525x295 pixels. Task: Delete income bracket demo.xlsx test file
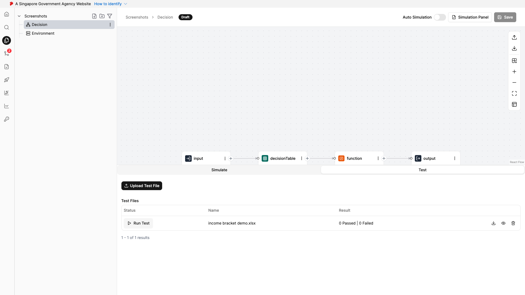(x=513, y=223)
